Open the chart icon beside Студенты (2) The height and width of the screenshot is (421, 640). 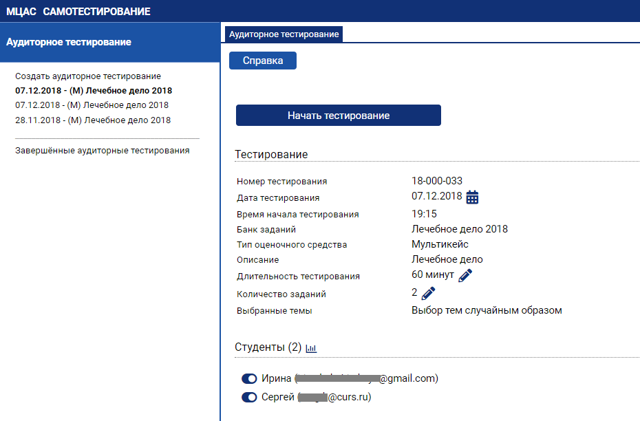[311, 348]
